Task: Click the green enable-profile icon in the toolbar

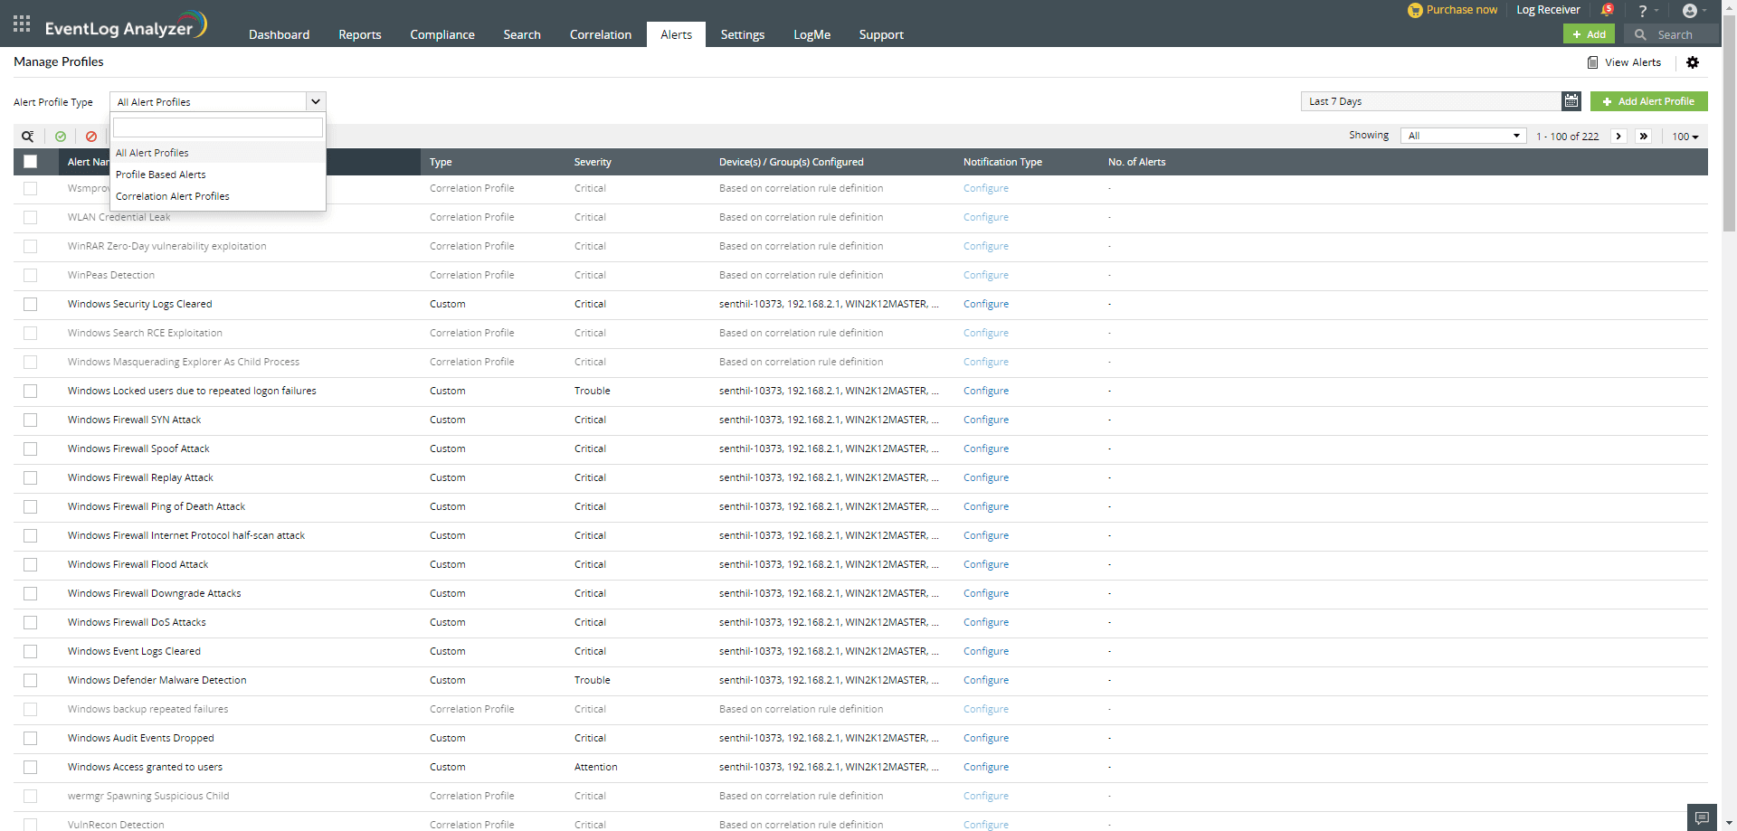Action: tap(60, 136)
